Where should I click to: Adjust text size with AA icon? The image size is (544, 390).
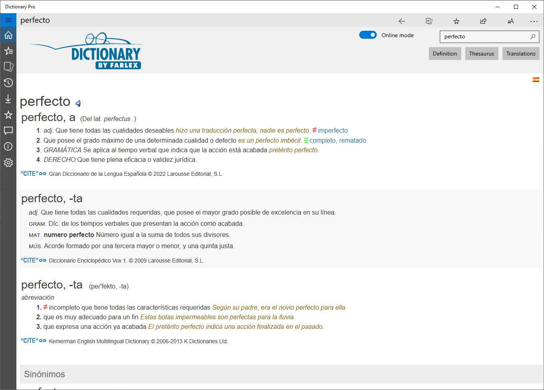510,21
